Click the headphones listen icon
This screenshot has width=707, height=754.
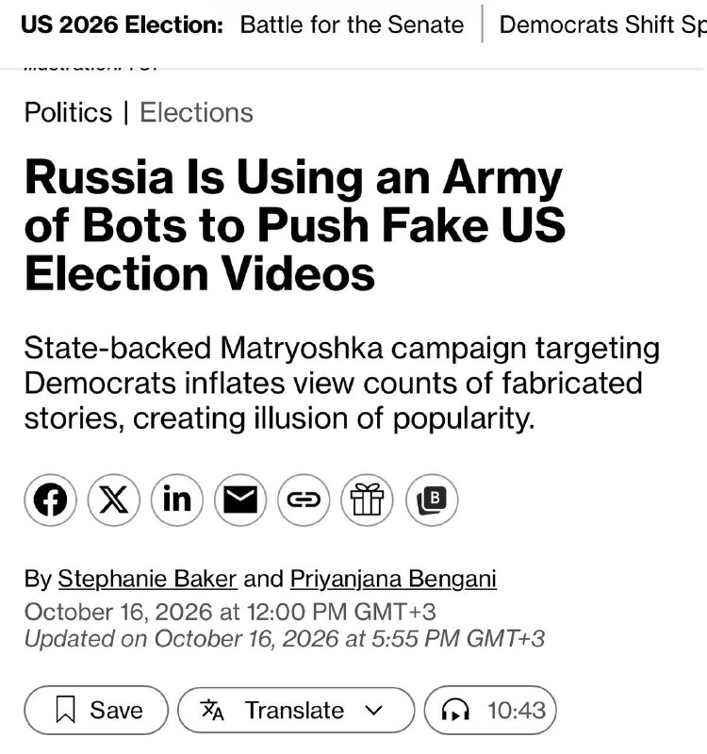455,711
